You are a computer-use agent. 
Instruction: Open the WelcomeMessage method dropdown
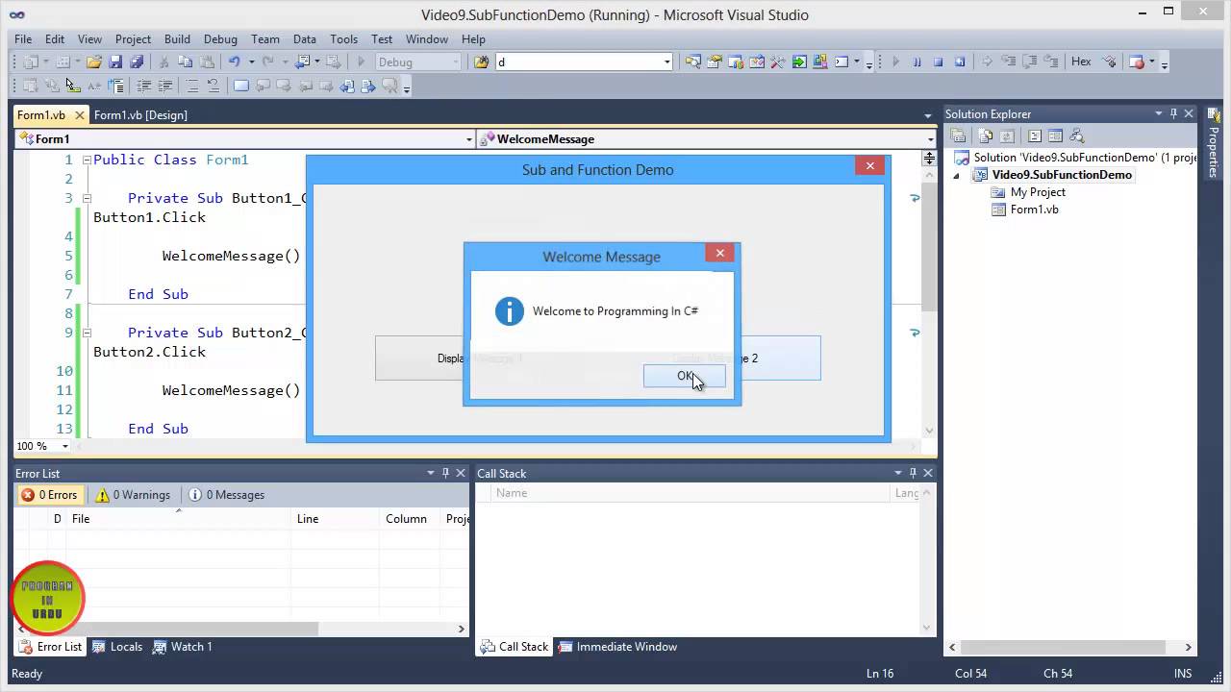tap(930, 139)
